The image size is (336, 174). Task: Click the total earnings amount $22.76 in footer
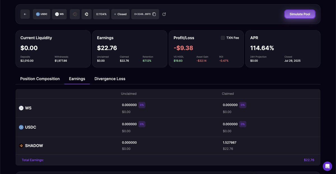coord(309,160)
